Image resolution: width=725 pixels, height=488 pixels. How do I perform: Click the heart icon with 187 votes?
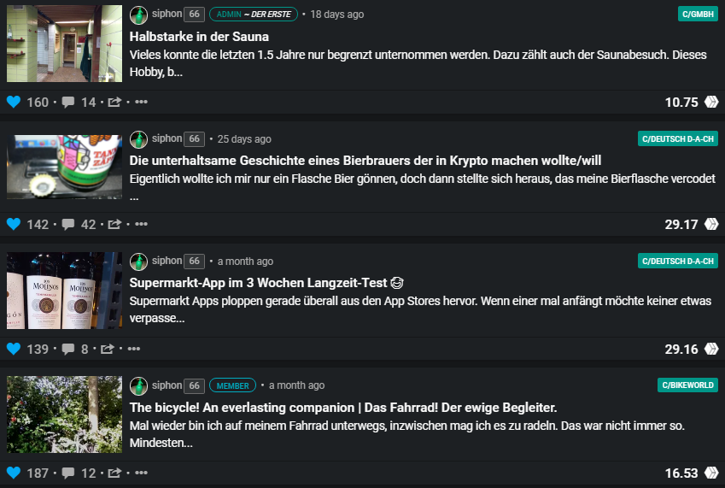pos(14,473)
